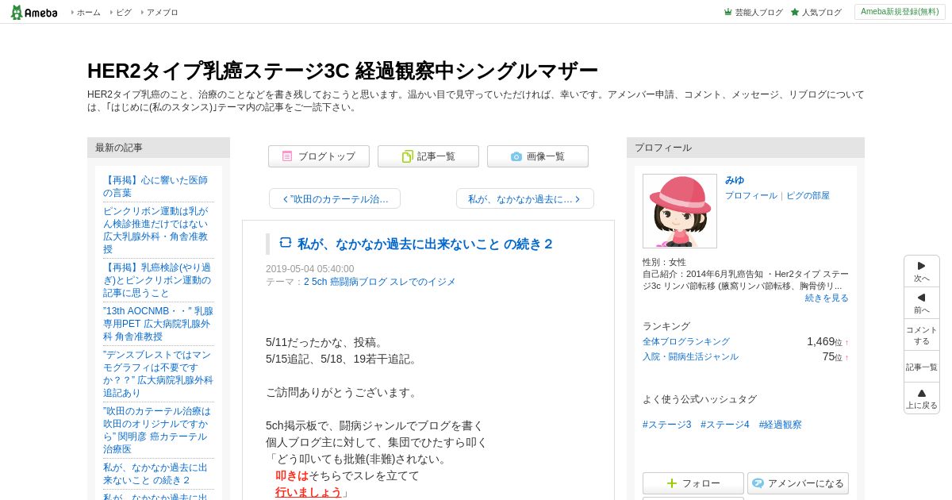Click コメントする in the floating panel

(x=922, y=335)
